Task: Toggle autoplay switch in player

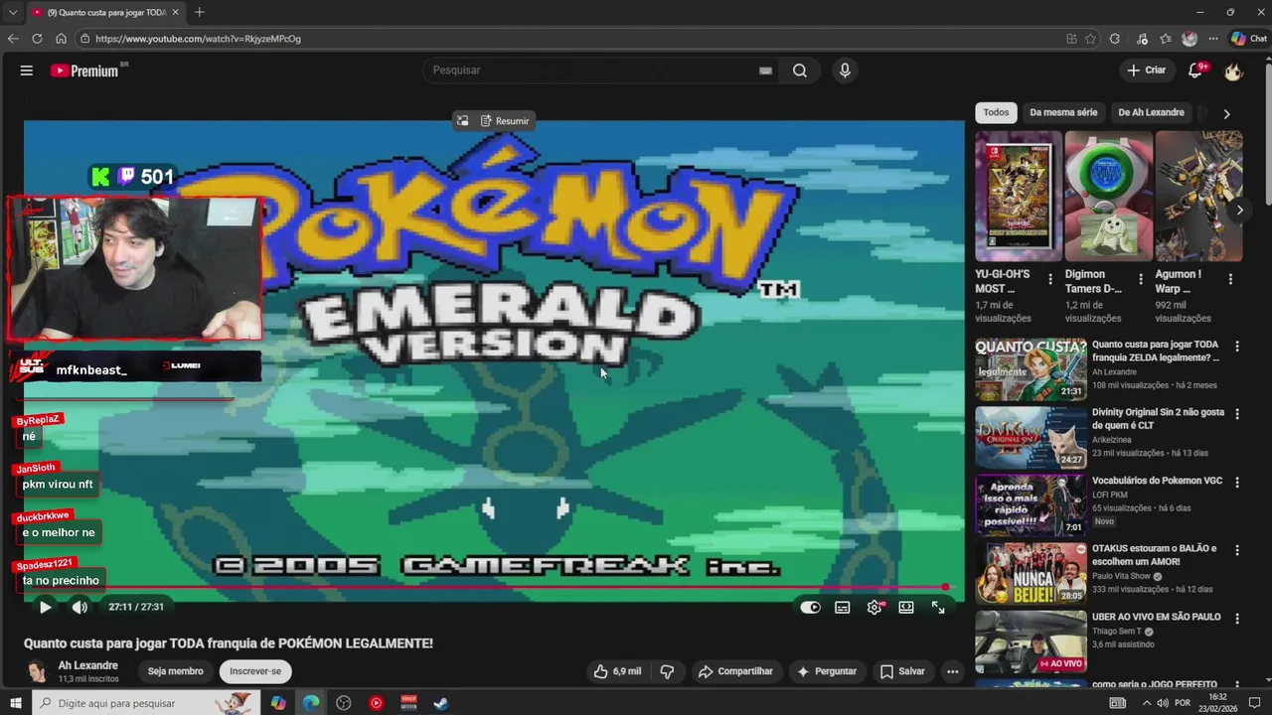Action: [x=811, y=608]
